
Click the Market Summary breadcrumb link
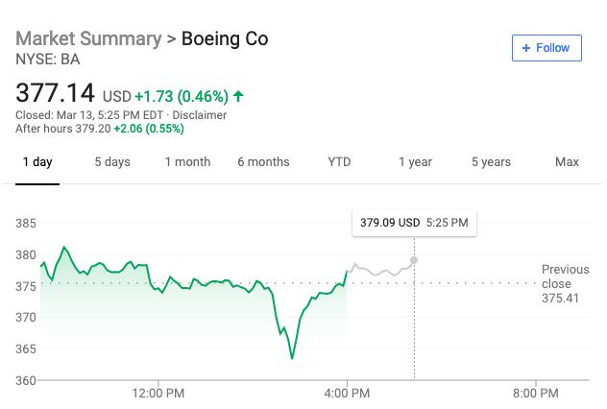tap(88, 39)
